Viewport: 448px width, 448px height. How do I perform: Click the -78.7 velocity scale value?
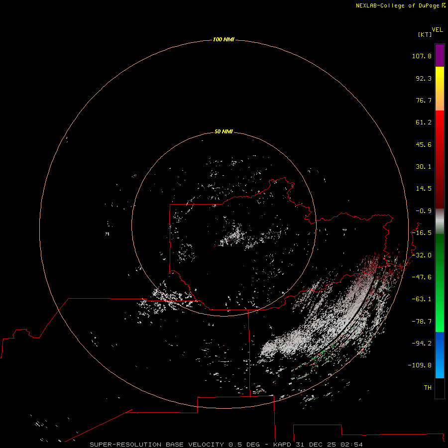click(x=422, y=322)
